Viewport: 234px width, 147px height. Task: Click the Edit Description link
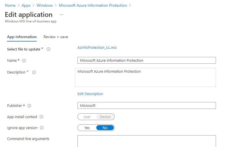coord(90,94)
